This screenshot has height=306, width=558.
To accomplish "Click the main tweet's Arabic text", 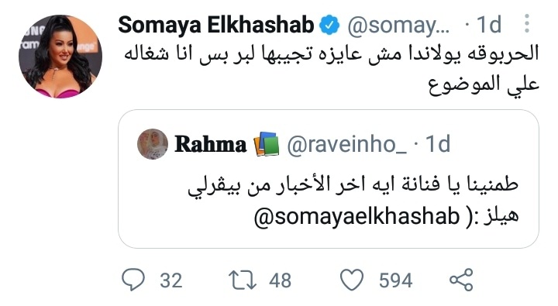I will [x=332, y=69].
